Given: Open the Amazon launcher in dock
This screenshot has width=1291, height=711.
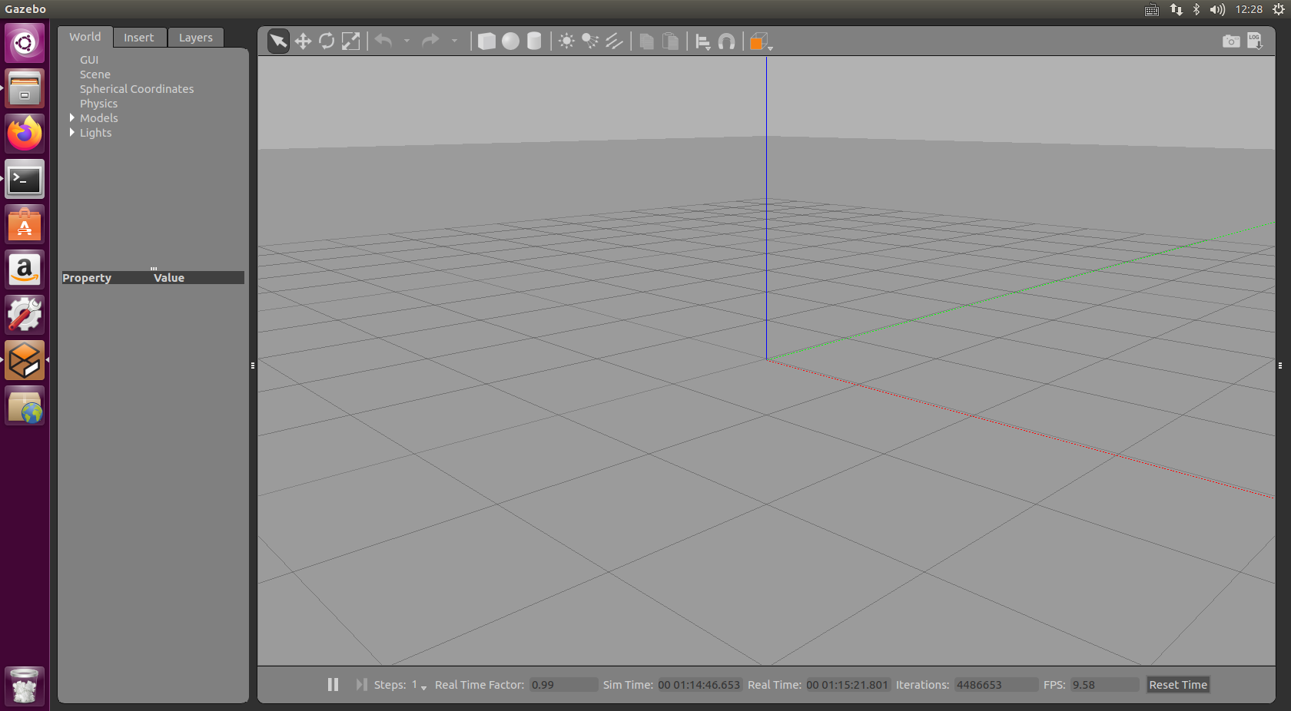Looking at the screenshot, I should pos(25,270).
